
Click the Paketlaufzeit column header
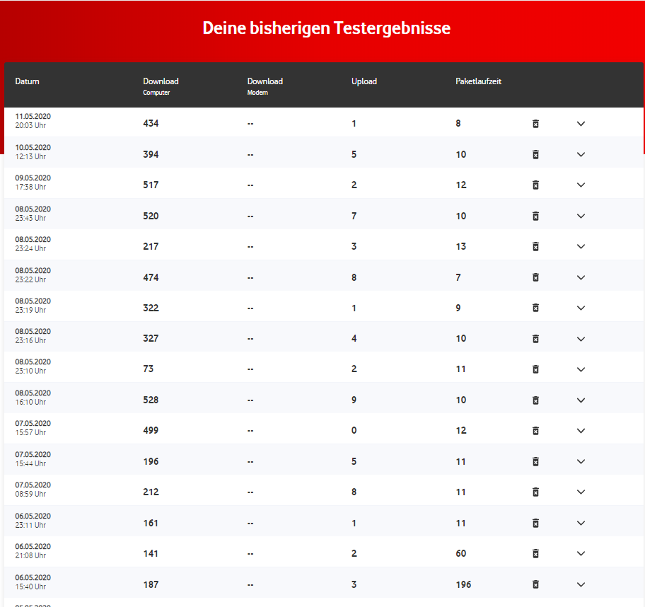pos(478,81)
